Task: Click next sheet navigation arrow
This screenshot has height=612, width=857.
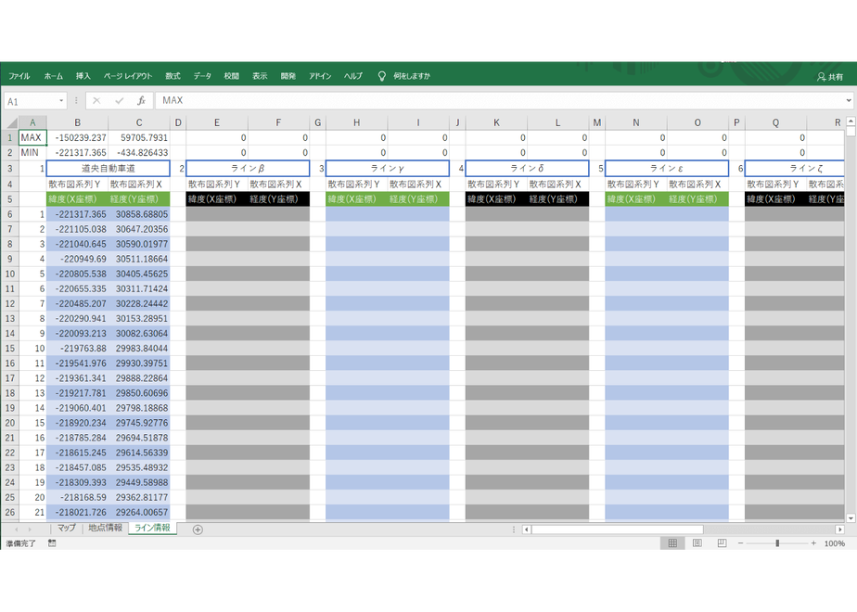Action: (30, 529)
